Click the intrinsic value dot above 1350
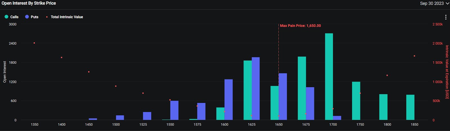This screenshot has width=450, height=131. [34, 43]
